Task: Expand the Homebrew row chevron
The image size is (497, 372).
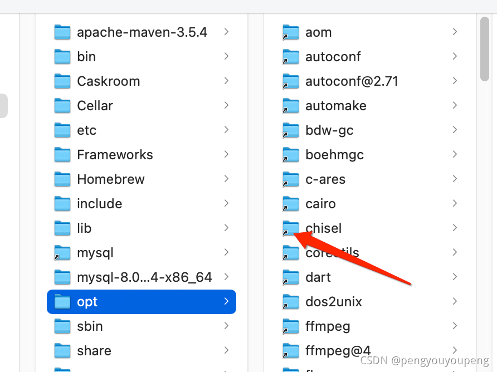Action: [x=226, y=179]
